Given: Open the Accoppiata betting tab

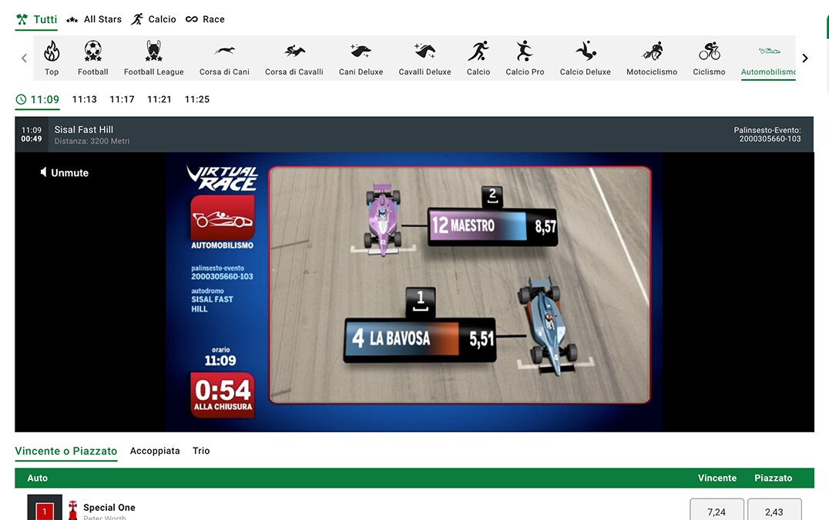Looking at the screenshot, I should pos(155,451).
